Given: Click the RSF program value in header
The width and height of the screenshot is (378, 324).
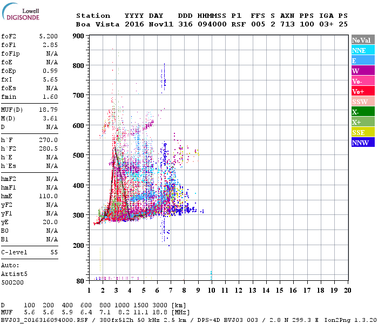Looking at the screenshot, I should [239, 24].
